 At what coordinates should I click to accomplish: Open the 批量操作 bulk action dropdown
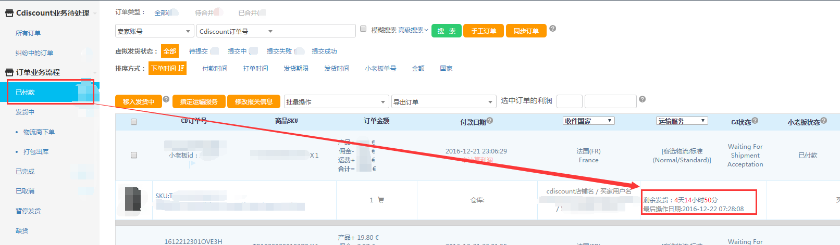pyautogui.click(x=337, y=102)
